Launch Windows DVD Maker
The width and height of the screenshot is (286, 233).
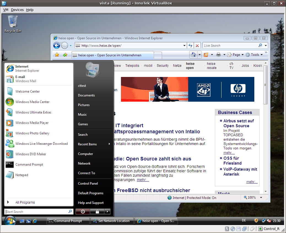click(x=39, y=154)
